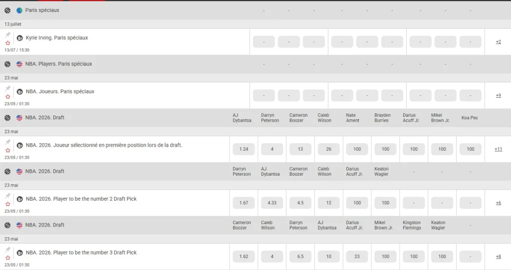Select 10 odds for AJ Dybantsa number 3
The image size is (511, 270).
pos(329,257)
